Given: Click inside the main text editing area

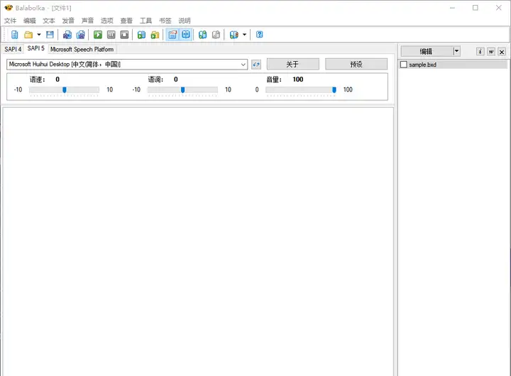Looking at the screenshot, I should click(x=198, y=241).
